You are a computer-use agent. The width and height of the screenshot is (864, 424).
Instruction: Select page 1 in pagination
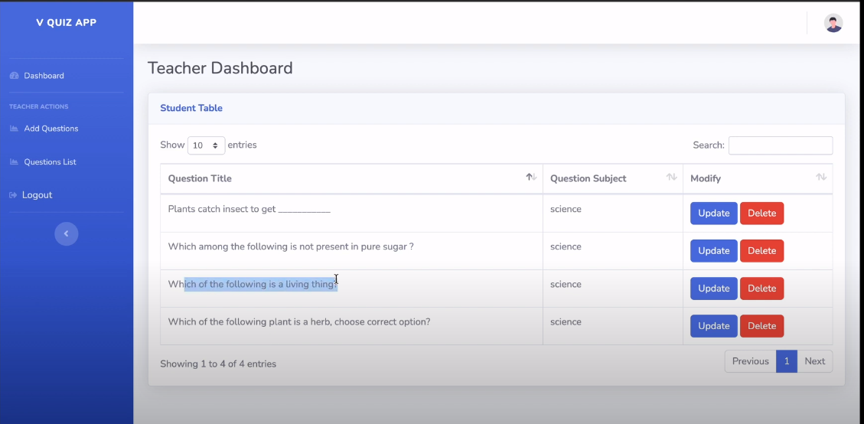(786, 361)
